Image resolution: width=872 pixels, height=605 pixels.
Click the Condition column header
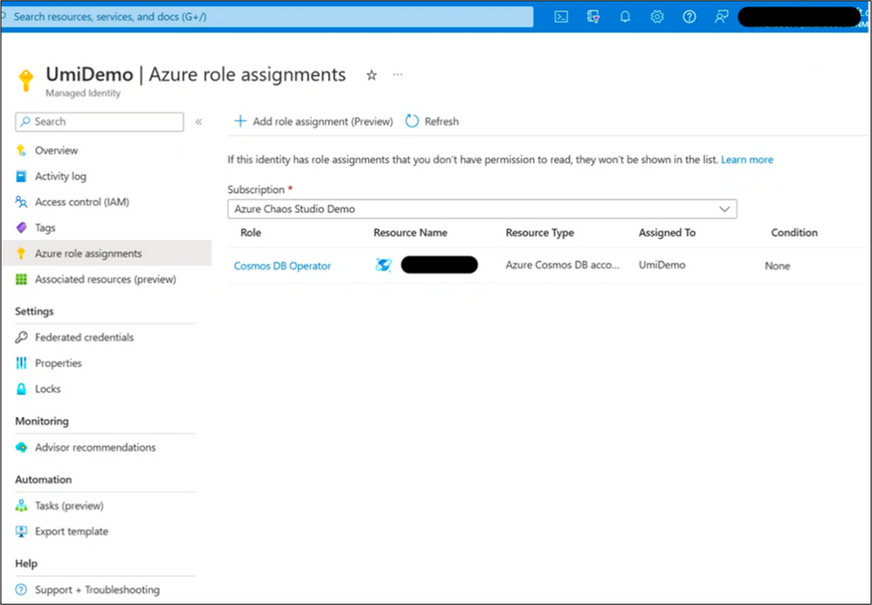tap(794, 232)
